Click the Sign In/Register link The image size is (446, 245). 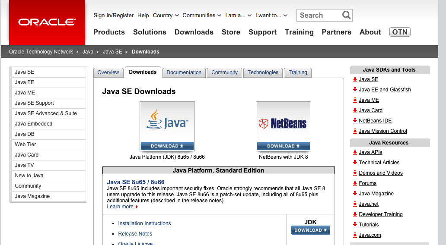point(114,16)
